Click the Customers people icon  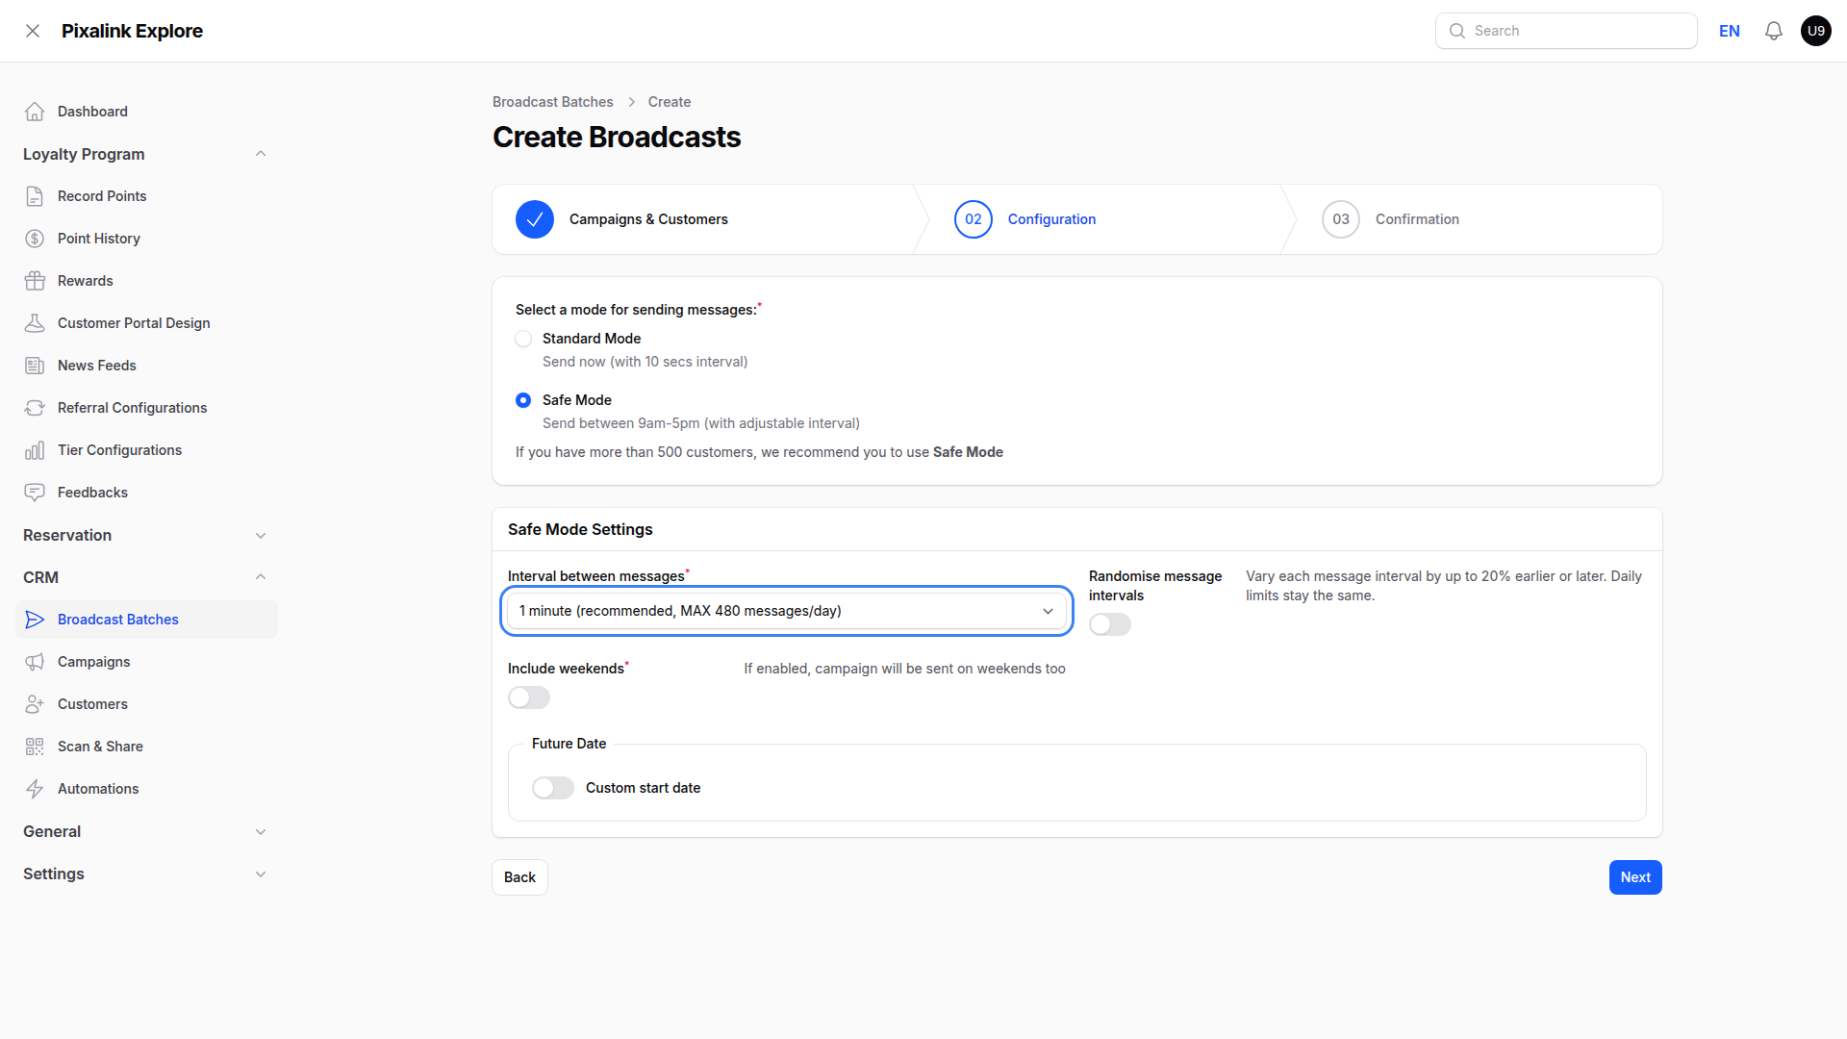35,704
